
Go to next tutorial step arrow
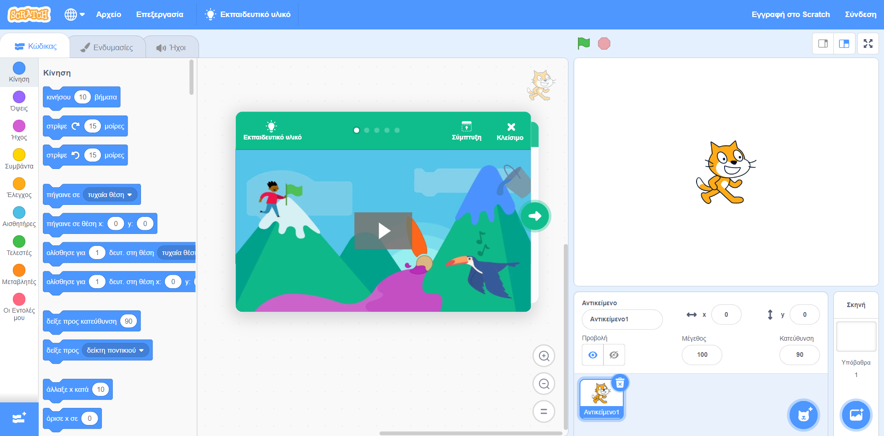point(535,215)
